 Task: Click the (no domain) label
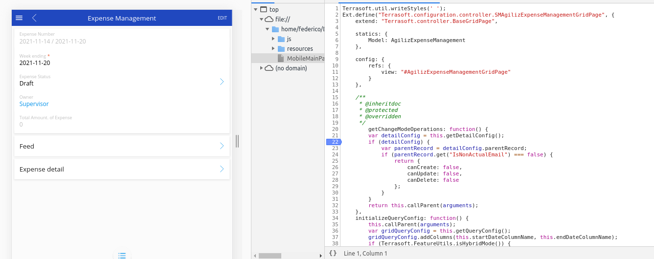pyautogui.click(x=291, y=68)
